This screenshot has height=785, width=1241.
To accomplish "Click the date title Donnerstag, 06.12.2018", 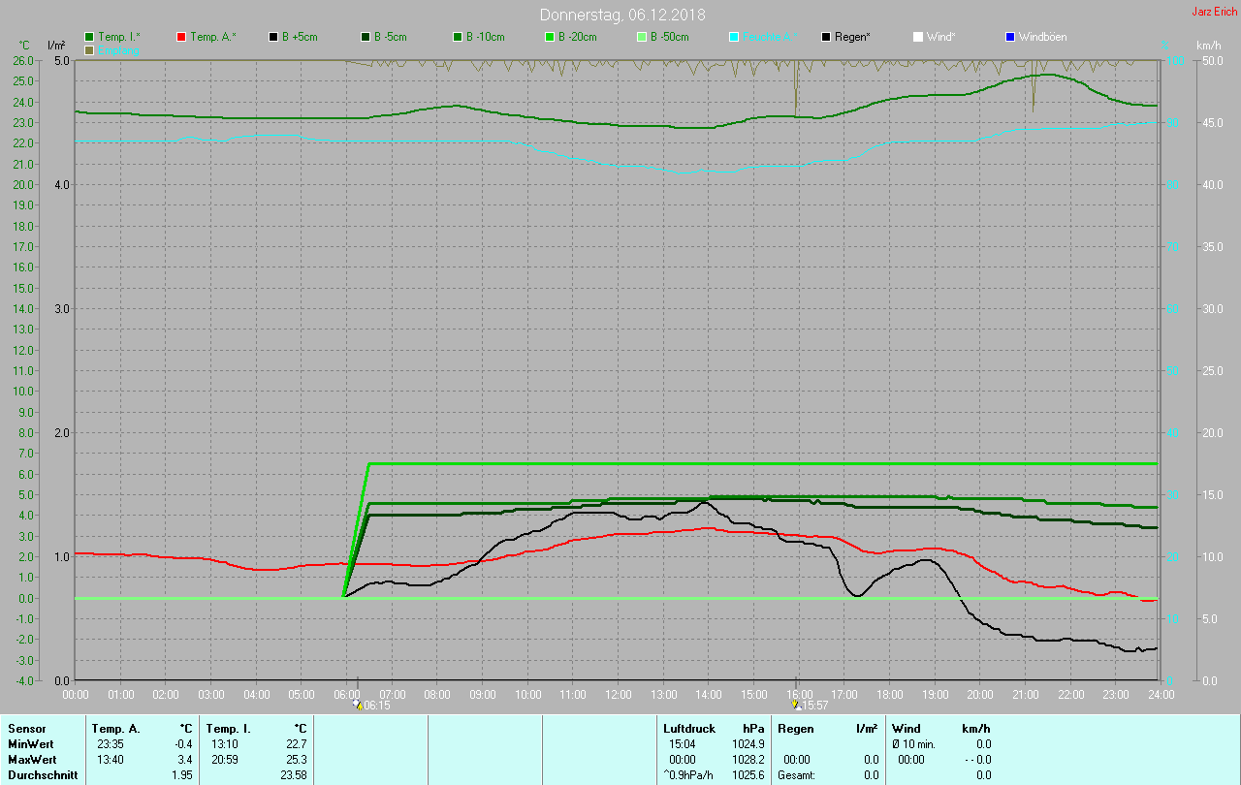I will click(622, 15).
